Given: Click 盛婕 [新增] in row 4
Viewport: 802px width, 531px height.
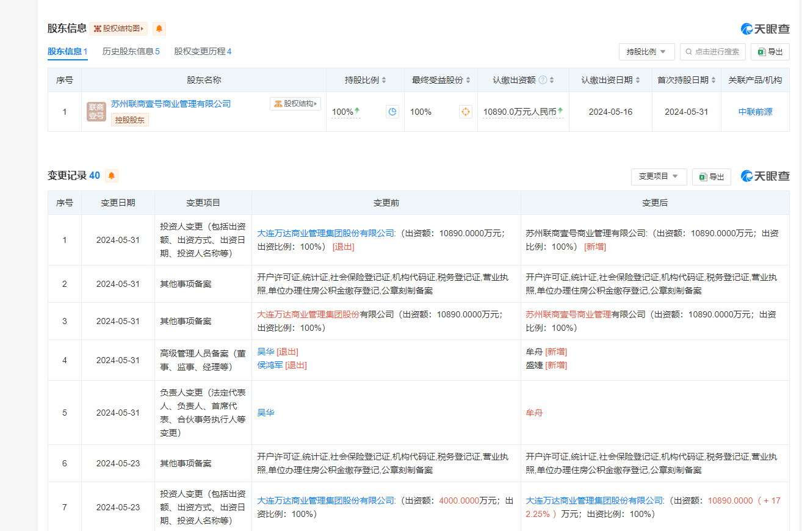Looking at the screenshot, I should pyautogui.click(x=546, y=366).
